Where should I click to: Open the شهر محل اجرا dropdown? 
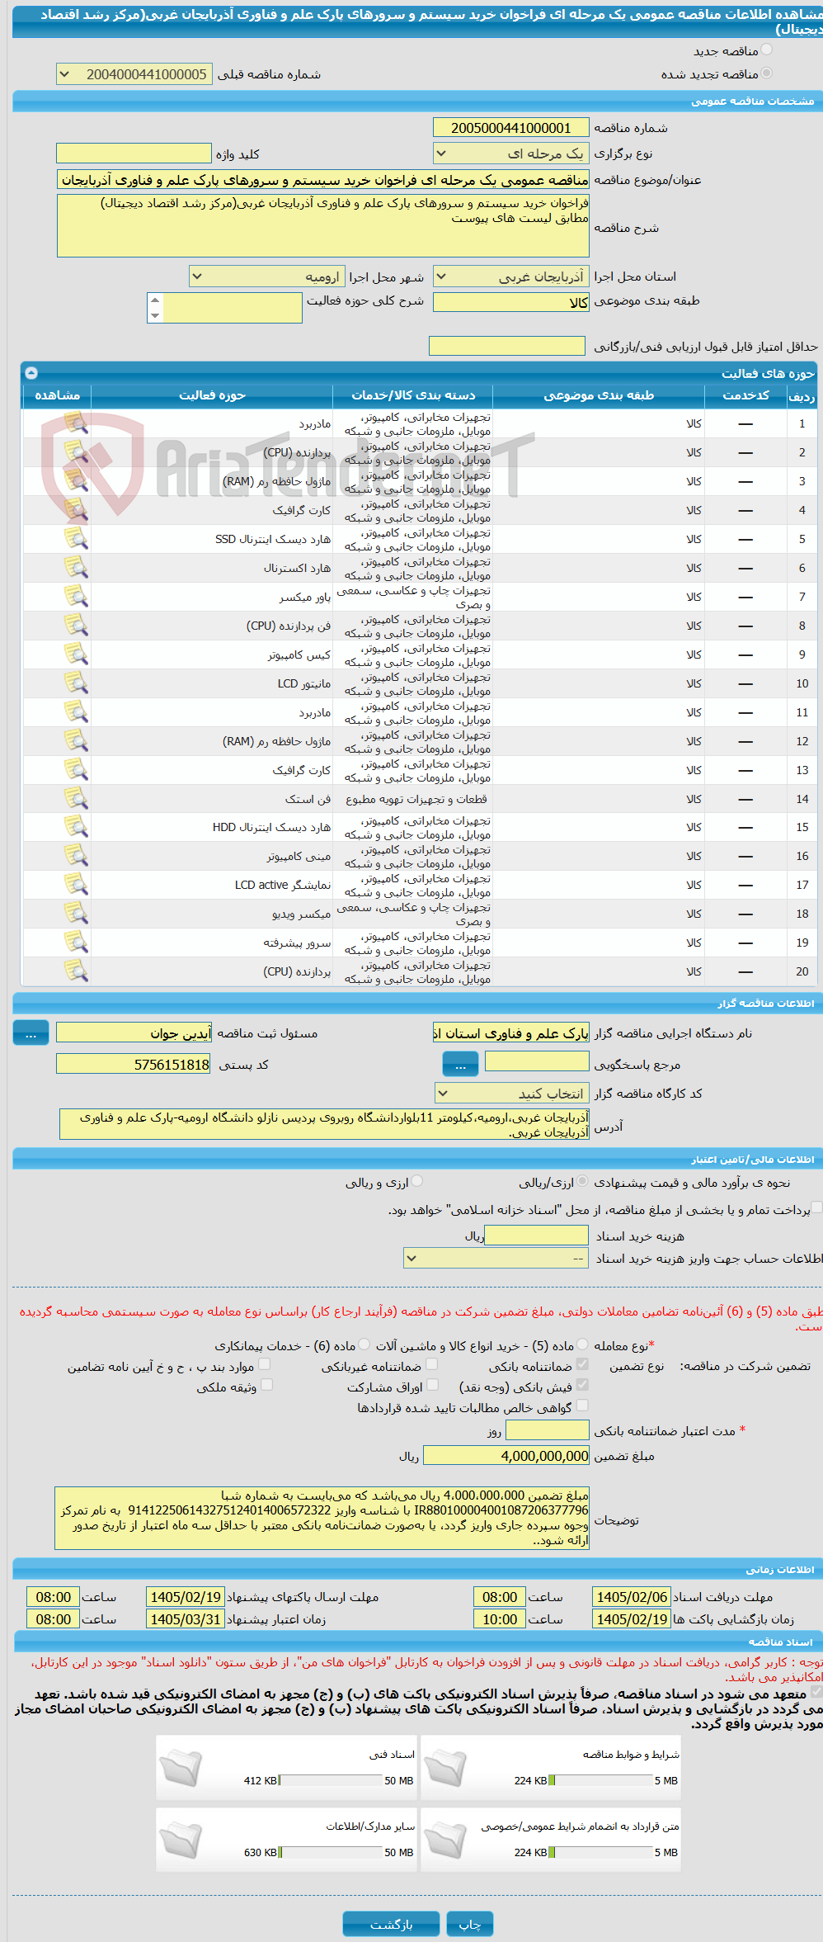(266, 276)
